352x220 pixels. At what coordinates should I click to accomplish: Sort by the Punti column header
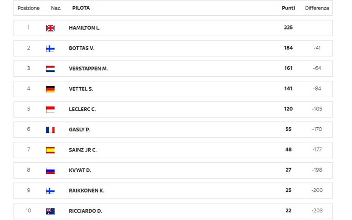coord(288,8)
